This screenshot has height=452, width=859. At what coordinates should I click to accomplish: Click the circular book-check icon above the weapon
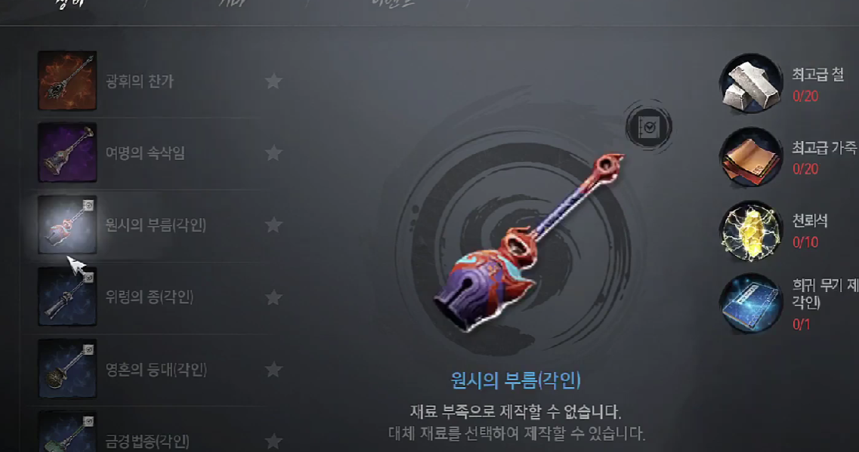click(649, 127)
